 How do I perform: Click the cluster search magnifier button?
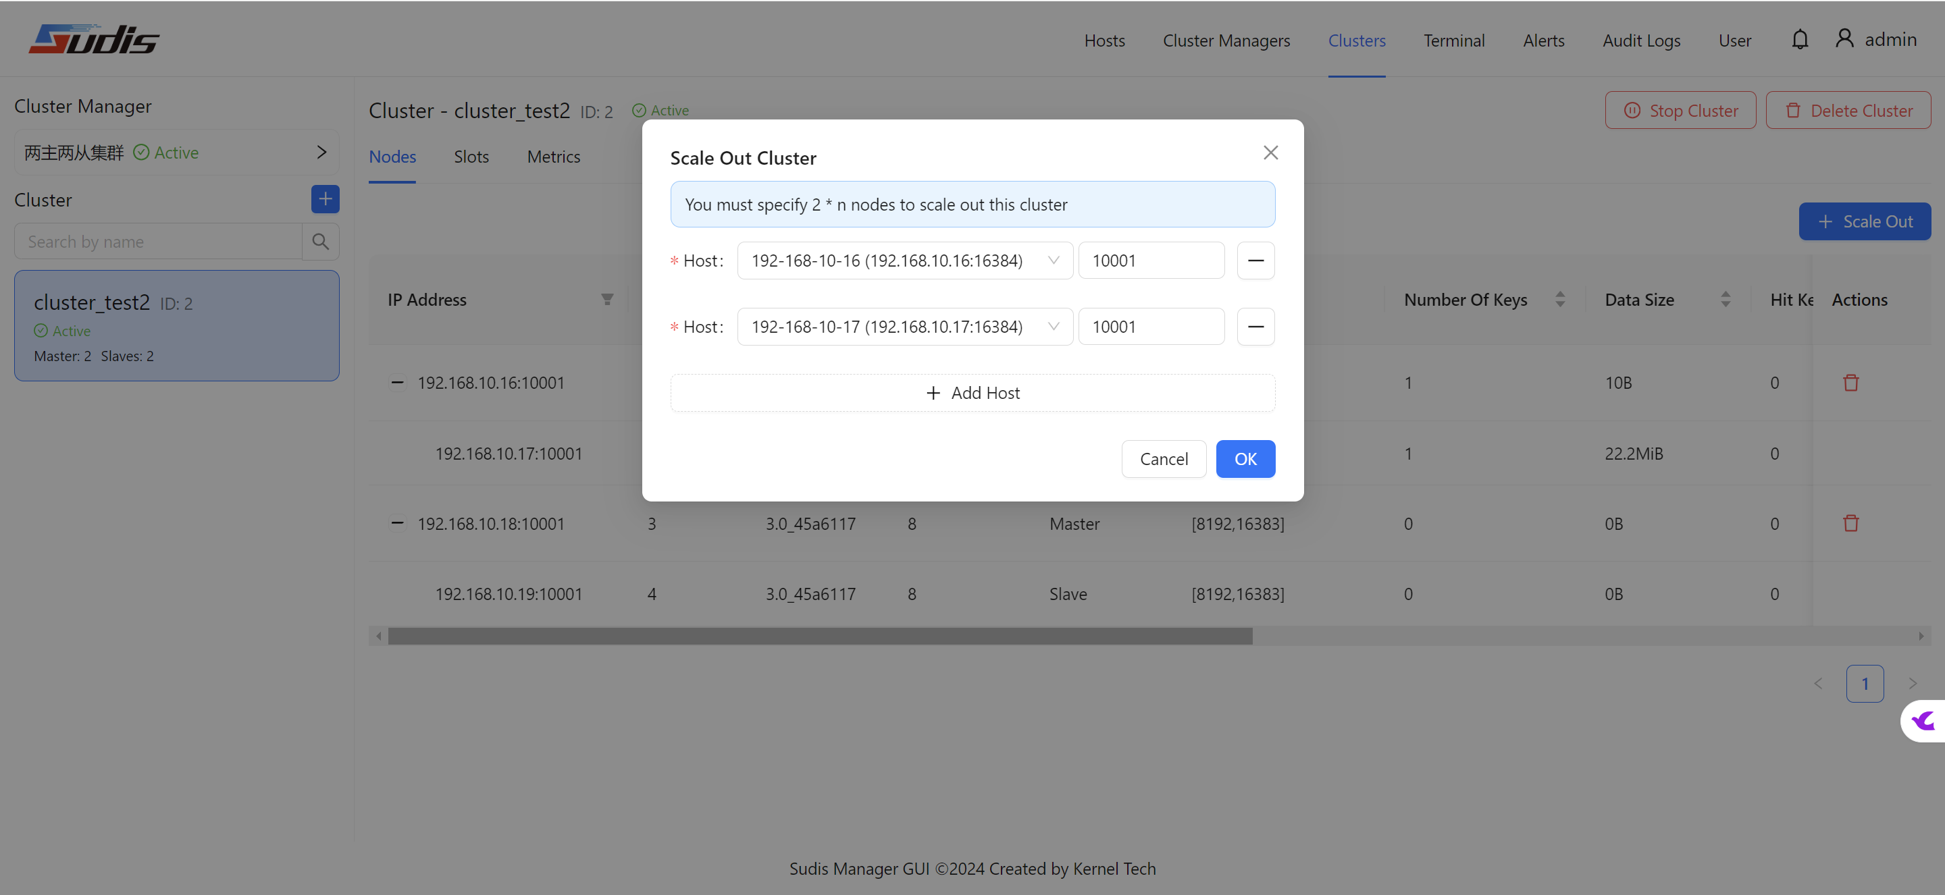320,242
